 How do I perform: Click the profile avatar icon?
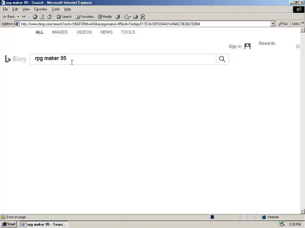point(248,46)
